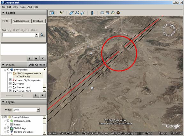
Task: Collapse the Primary Database tree node
Action: (3, 117)
